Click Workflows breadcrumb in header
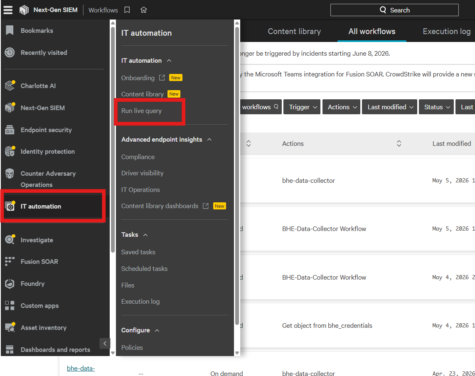This screenshot has width=475, height=376. tap(103, 10)
